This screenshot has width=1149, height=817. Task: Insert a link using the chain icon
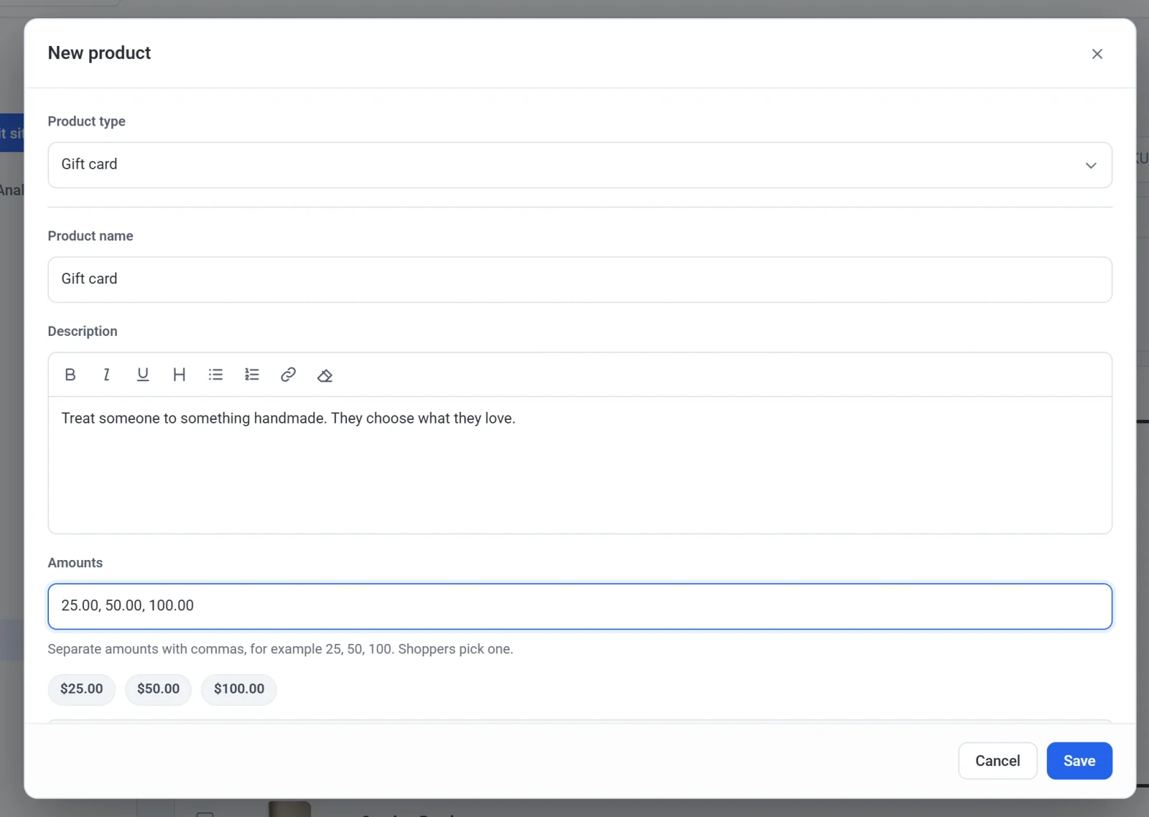(288, 375)
